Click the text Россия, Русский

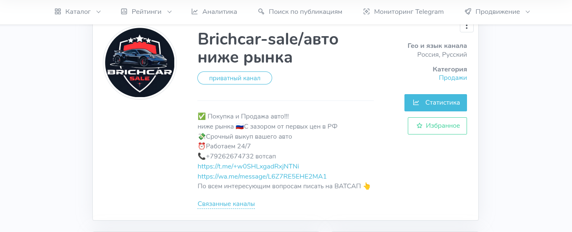pyautogui.click(x=442, y=55)
